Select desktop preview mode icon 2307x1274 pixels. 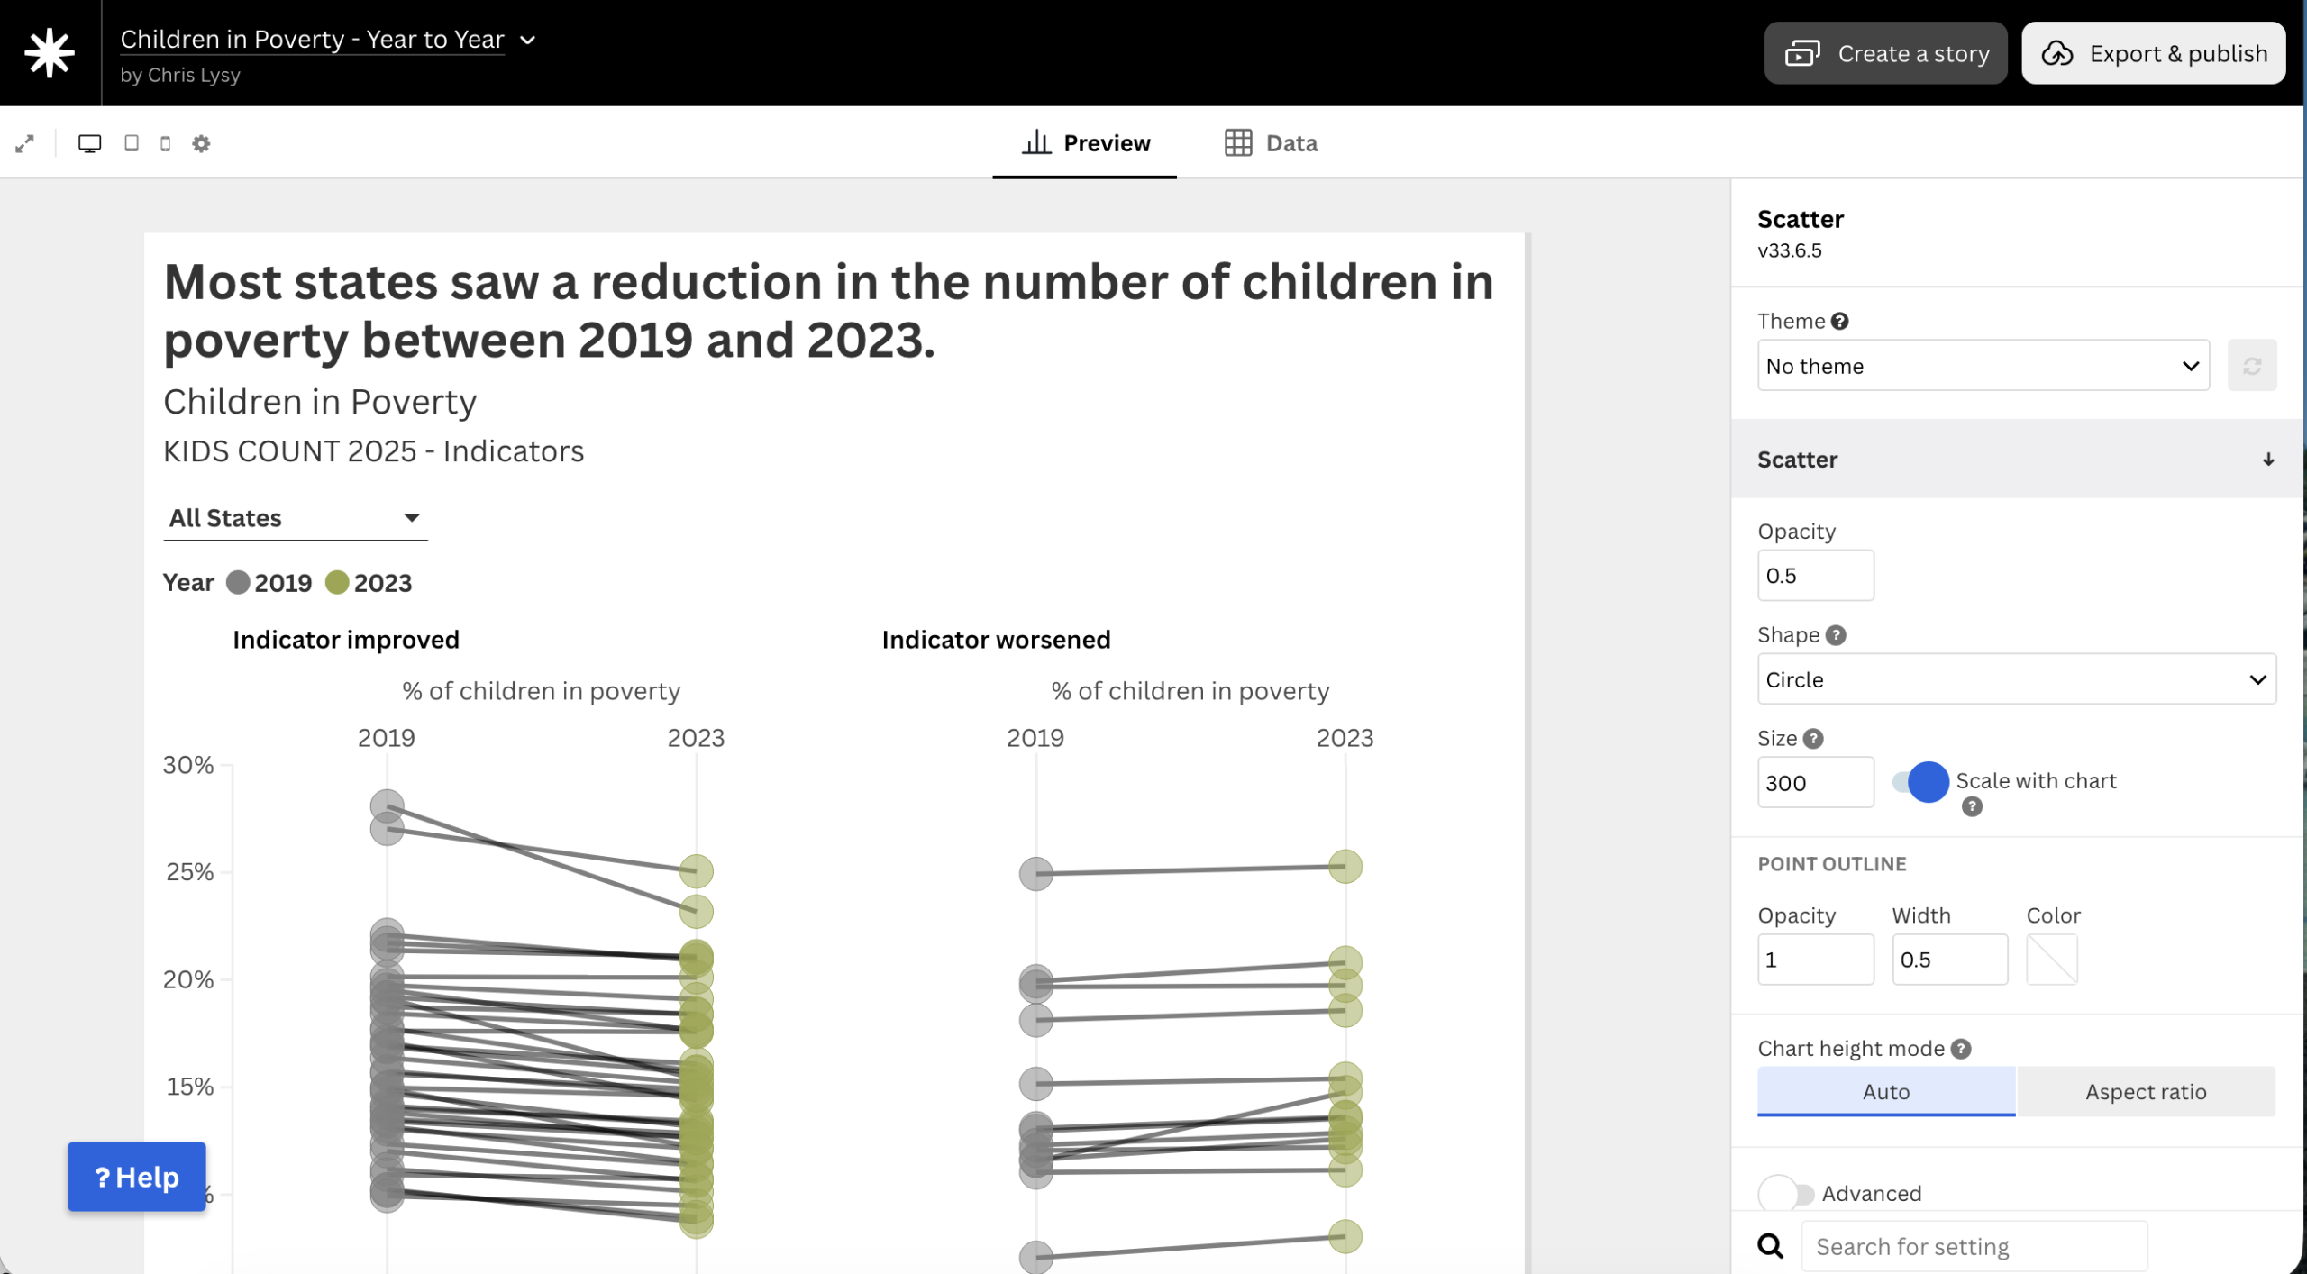pyautogui.click(x=89, y=143)
